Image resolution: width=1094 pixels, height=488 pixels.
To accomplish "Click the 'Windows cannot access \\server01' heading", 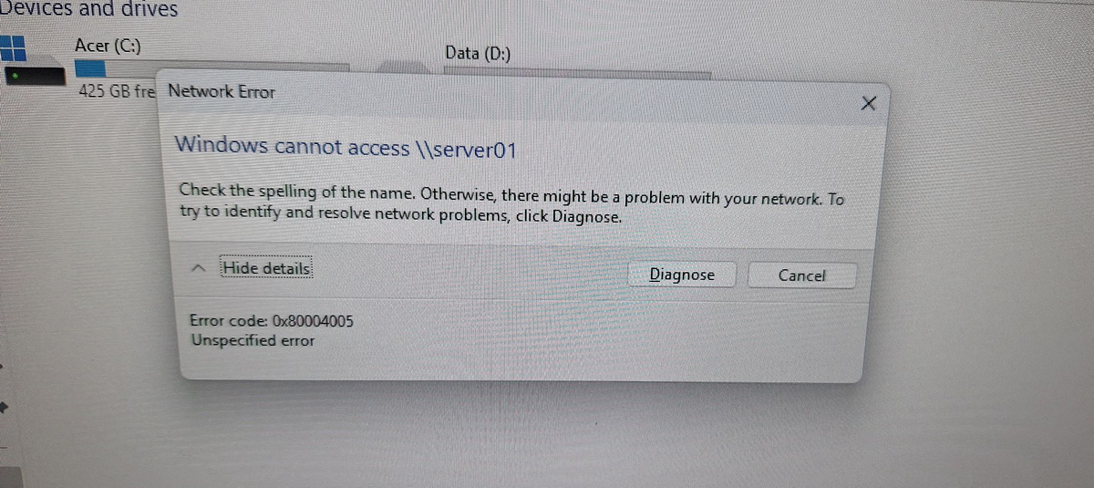I will pyautogui.click(x=346, y=146).
